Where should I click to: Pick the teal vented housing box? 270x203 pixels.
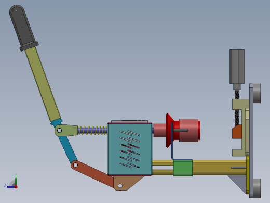coord(130,149)
